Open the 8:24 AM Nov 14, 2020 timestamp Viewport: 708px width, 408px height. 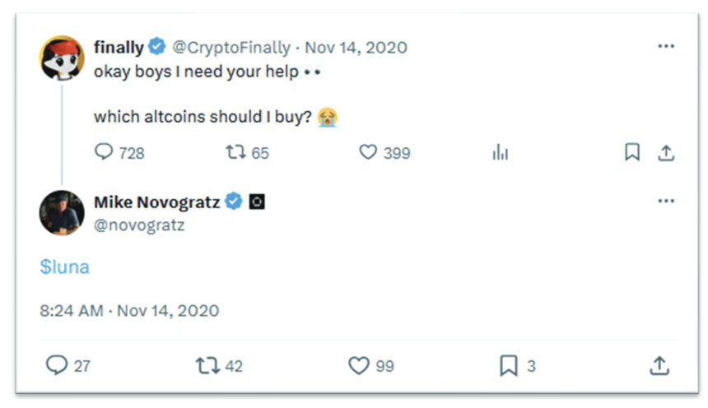(x=129, y=311)
